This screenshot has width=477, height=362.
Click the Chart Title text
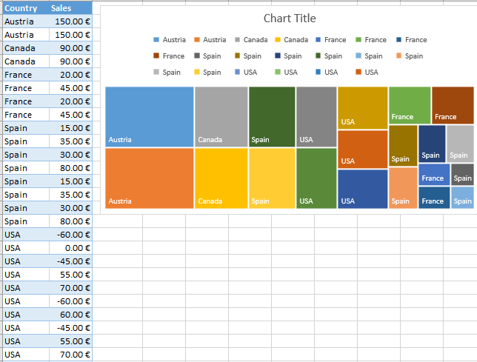point(289,19)
